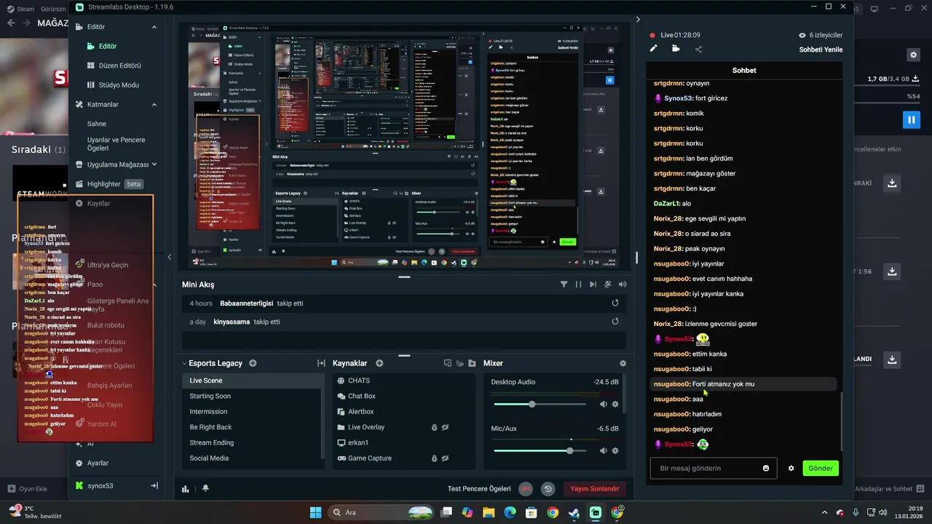Replay the kinyassama follow alert
The width and height of the screenshot is (932, 524).
(615, 321)
